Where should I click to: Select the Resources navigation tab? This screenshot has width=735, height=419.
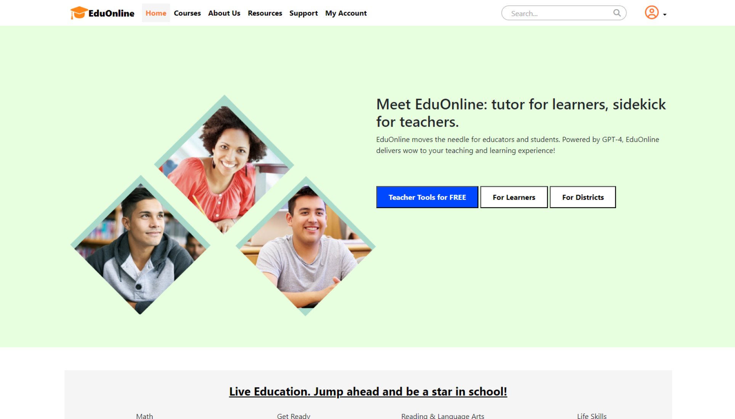pos(265,13)
